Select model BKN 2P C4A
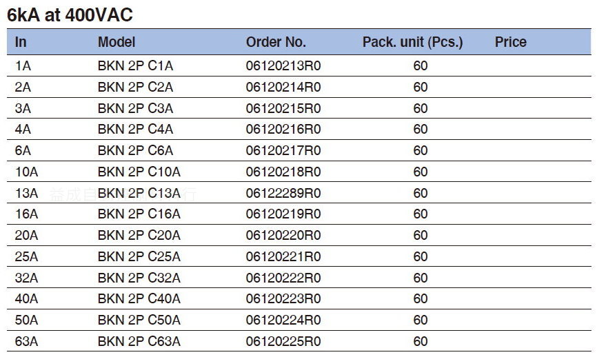This screenshot has height=357, width=597. point(136,129)
